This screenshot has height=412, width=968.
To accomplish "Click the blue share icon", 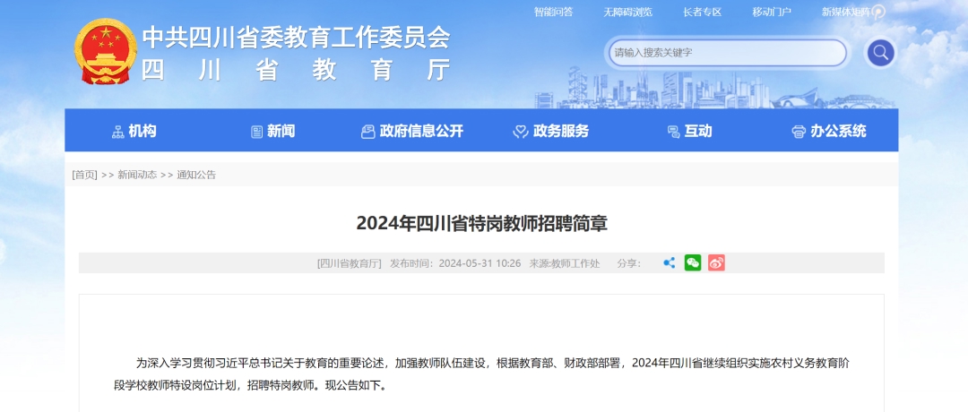I will 669,263.
